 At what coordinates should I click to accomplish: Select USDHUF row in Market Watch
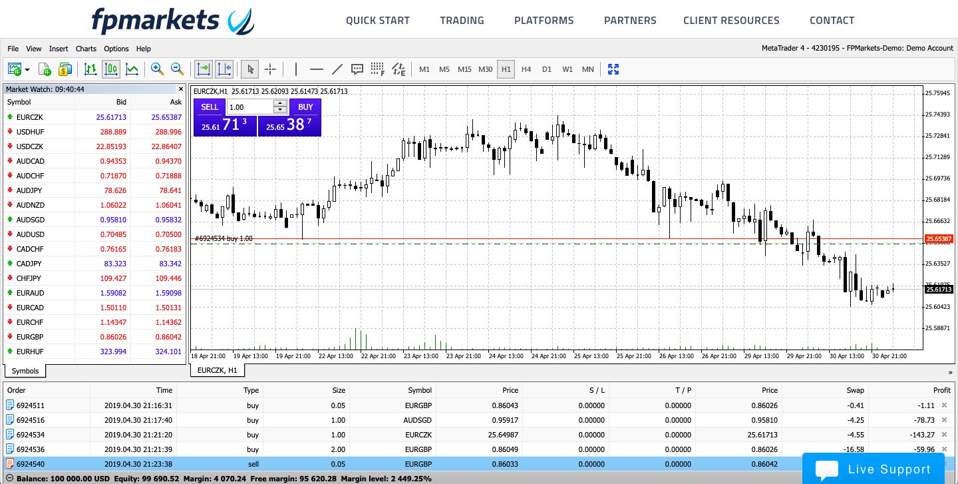click(x=94, y=132)
